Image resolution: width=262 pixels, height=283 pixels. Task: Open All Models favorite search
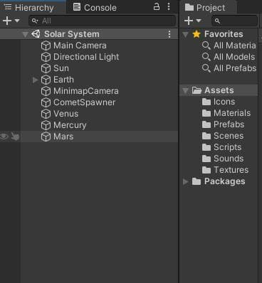(234, 57)
